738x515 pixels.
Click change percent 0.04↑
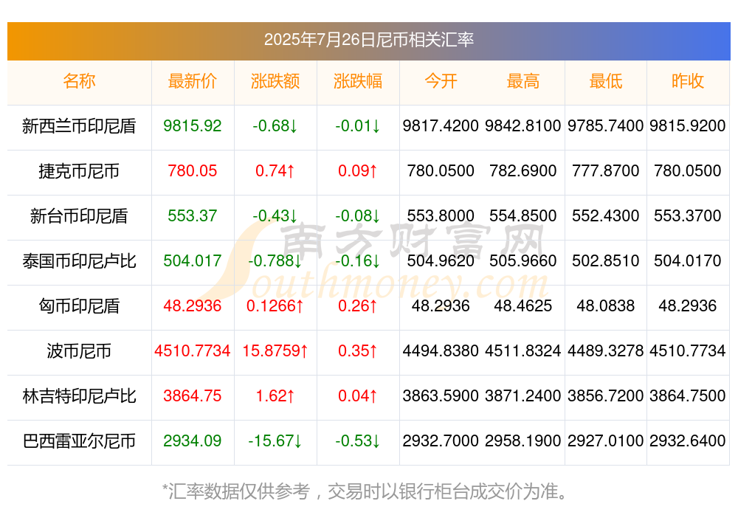[358, 396]
